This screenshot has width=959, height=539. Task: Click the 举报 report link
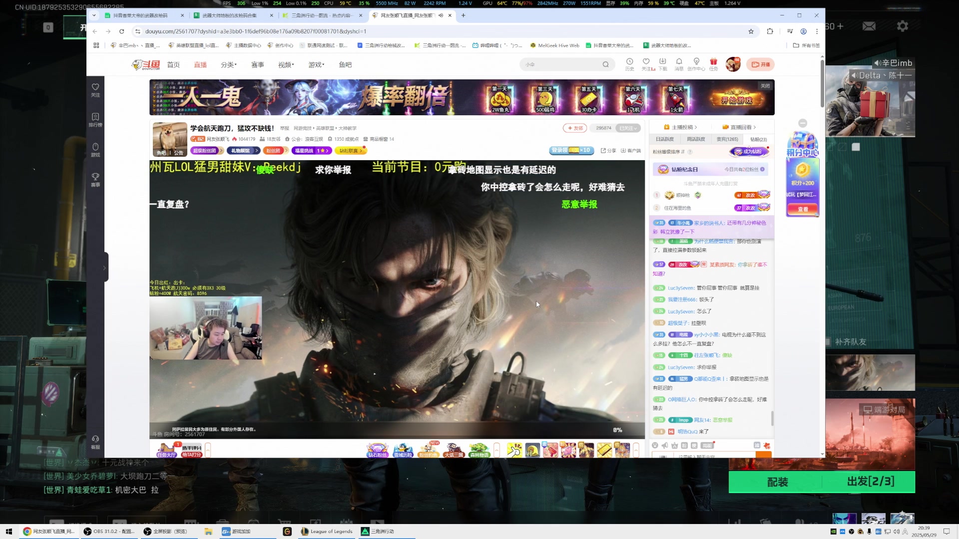284,128
